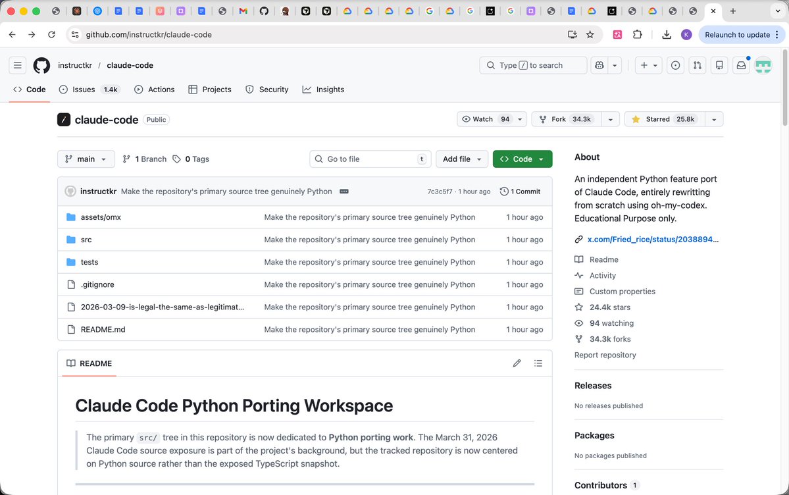Open the 1 Branch link
The width and height of the screenshot is (789, 495).
[x=145, y=159]
